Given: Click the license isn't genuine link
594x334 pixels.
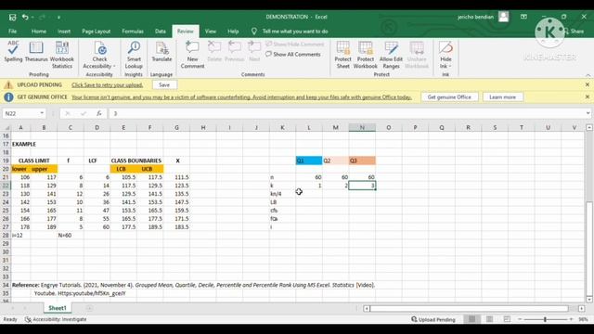Looking at the screenshot, I should 241,97.
